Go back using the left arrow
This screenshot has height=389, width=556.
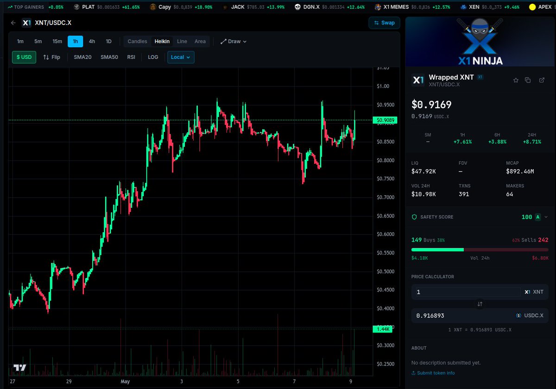point(13,23)
